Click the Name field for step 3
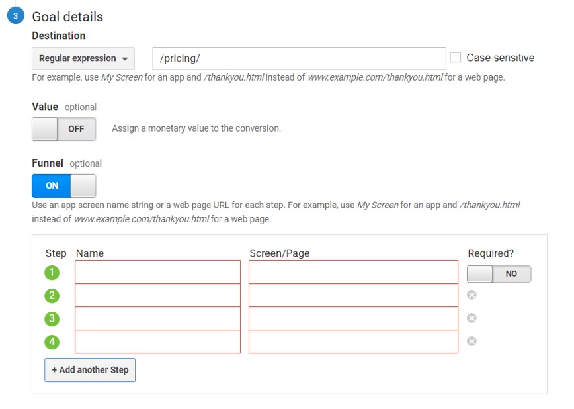 158,318
